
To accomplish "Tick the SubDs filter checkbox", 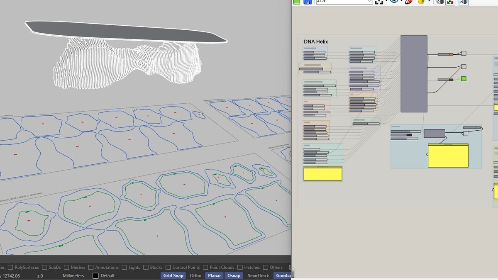I will [44, 268].
